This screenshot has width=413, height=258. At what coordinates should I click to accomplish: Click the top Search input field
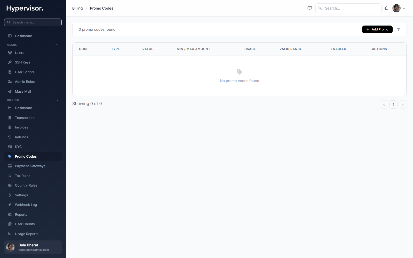pyautogui.click(x=348, y=8)
